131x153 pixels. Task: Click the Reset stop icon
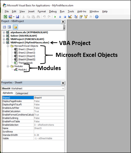65,17
